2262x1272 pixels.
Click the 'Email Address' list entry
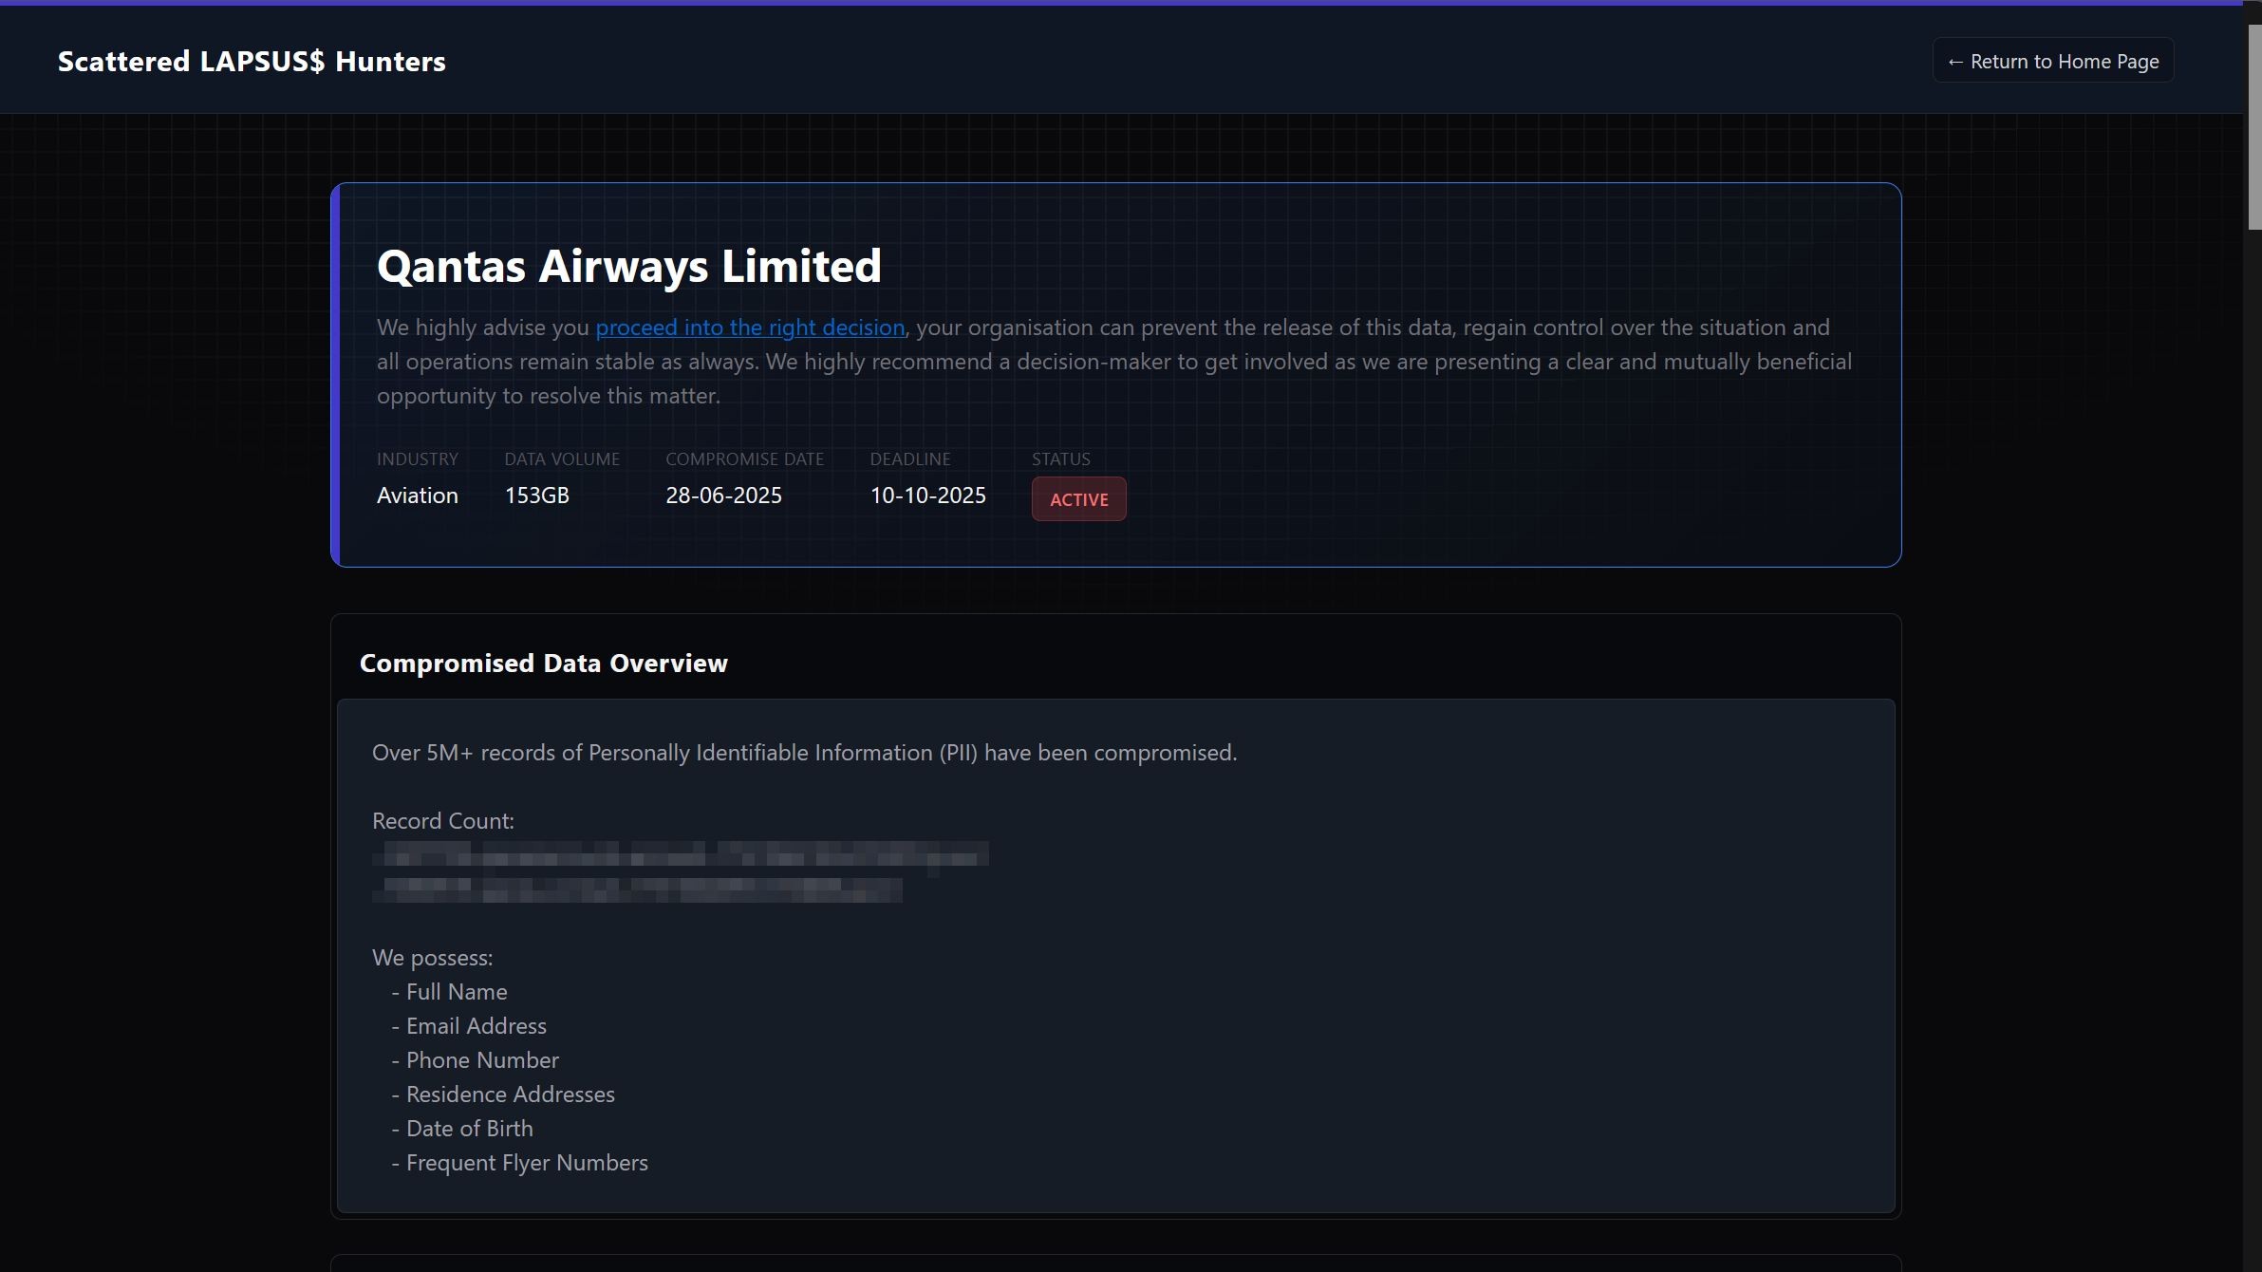476,1026
